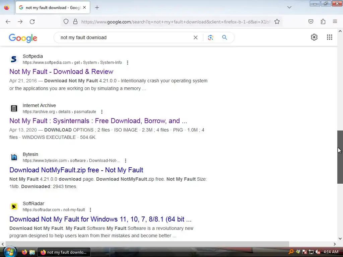Screen dimensions: 343x257
Task: Open more options for Softpedia result
Action: (128, 63)
